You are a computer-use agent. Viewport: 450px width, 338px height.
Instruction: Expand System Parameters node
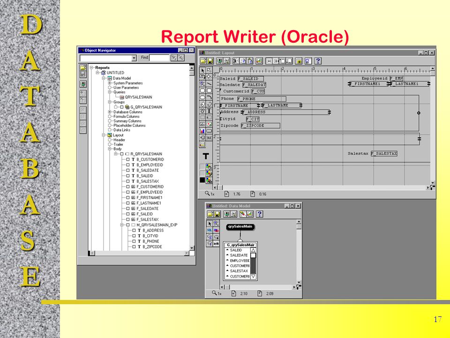click(110, 83)
